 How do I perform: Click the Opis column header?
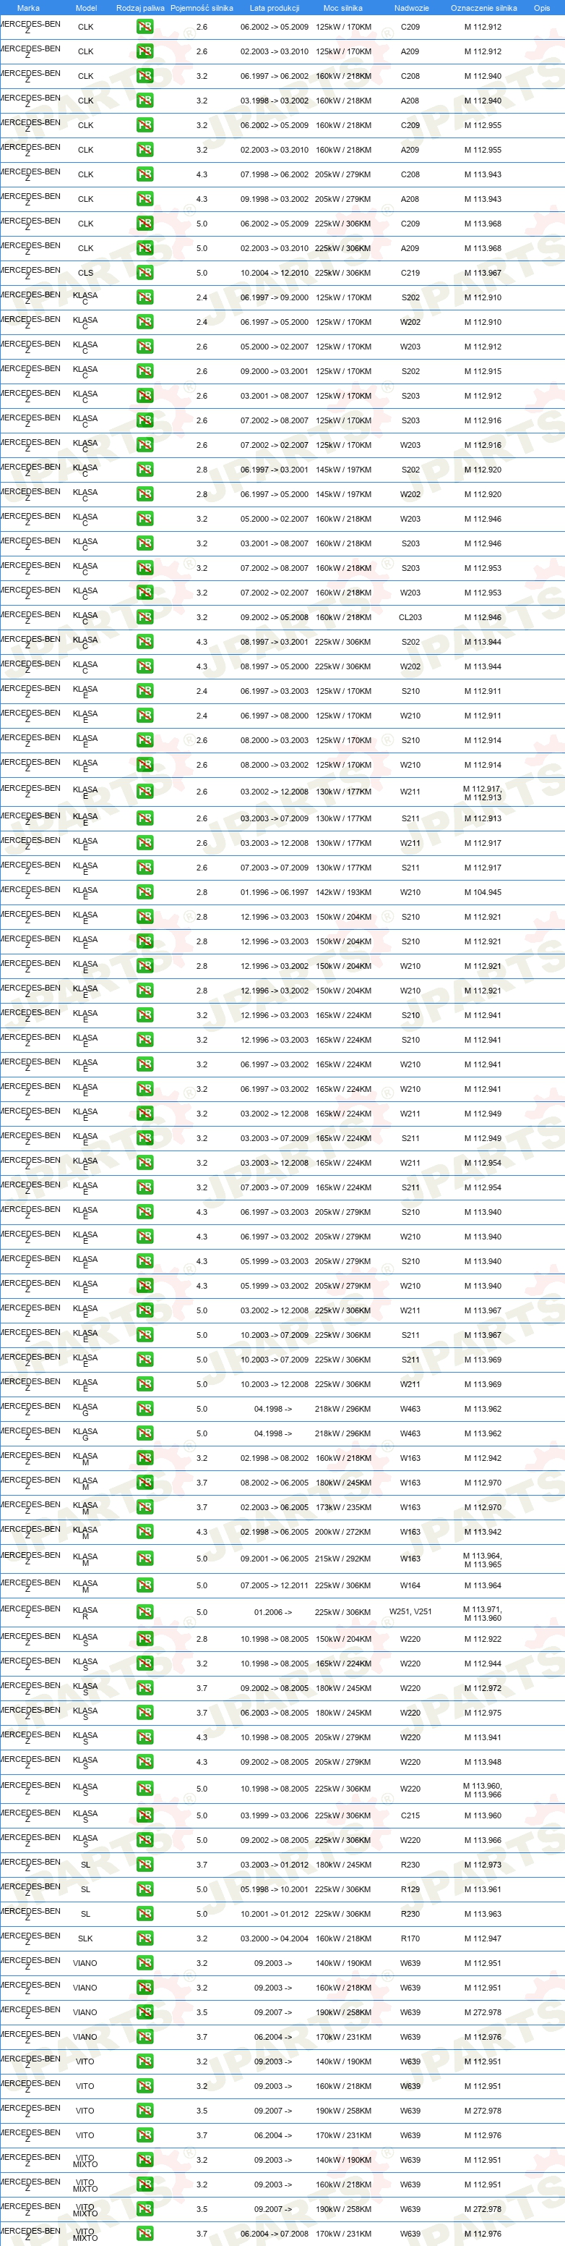point(541,8)
